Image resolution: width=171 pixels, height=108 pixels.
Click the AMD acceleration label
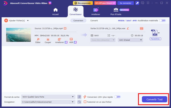(135, 20)
